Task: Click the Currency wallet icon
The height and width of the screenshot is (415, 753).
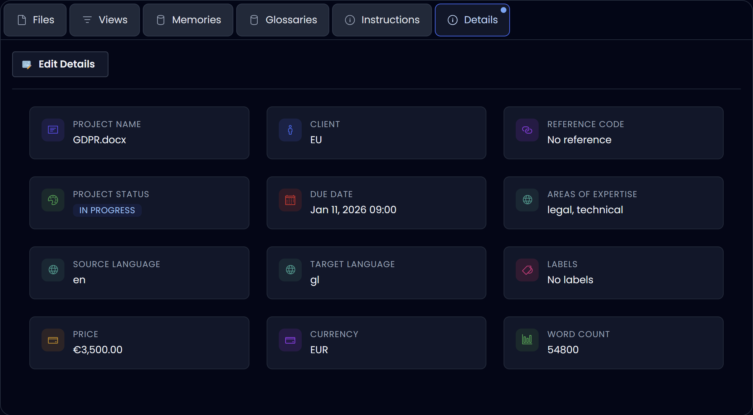Action: click(290, 340)
